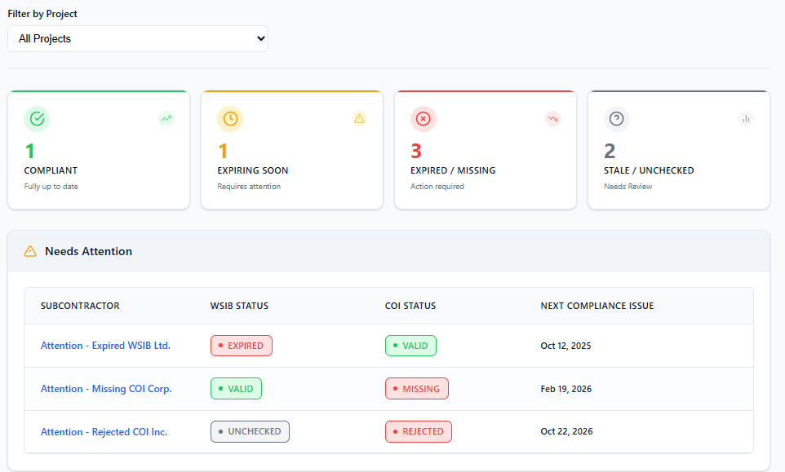This screenshot has width=785, height=472.
Task: Click the VALID badge under COI Status
Action: tap(410, 345)
